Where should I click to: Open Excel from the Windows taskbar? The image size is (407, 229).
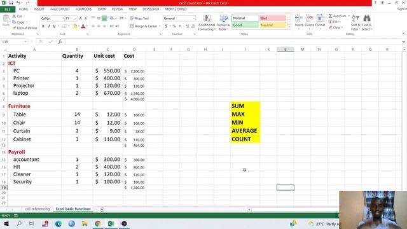pyautogui.click(x=111, y=223)
